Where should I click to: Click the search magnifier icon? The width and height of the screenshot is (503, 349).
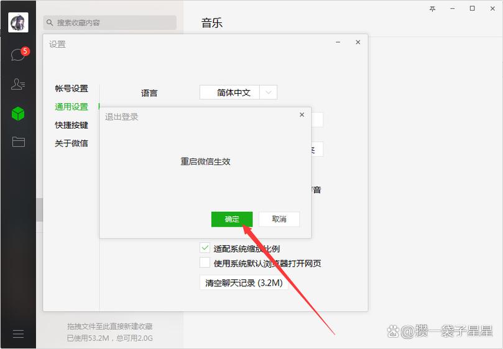[x=49, y=23]
